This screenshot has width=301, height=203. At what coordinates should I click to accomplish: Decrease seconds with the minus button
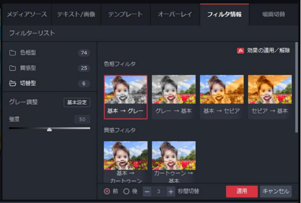[x=147, y=192]
